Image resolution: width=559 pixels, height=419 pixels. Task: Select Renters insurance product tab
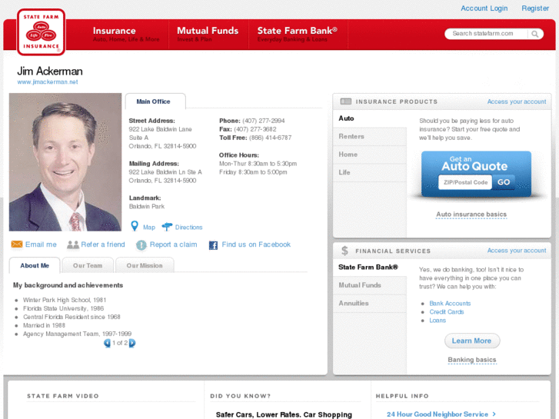pyautogui.click(x=369, y=137)
